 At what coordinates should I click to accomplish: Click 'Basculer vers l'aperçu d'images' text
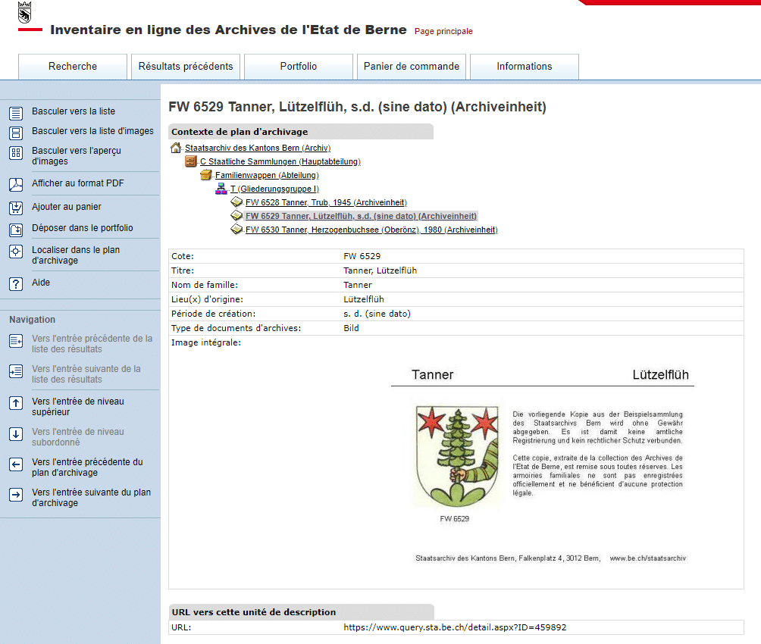[x=77, y=156]
